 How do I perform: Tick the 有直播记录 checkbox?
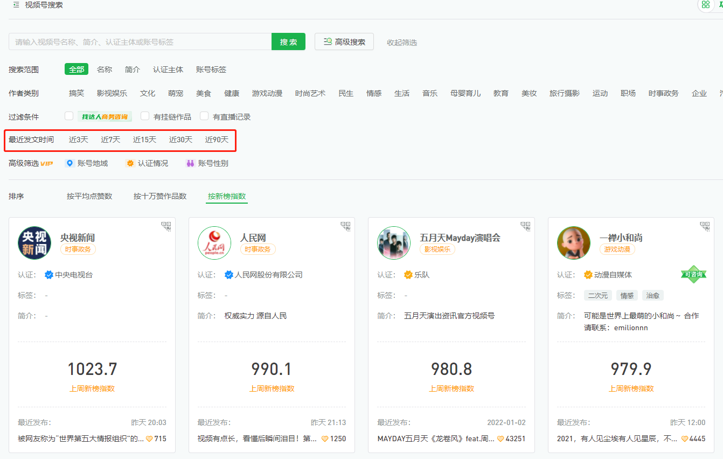(204, 116)
